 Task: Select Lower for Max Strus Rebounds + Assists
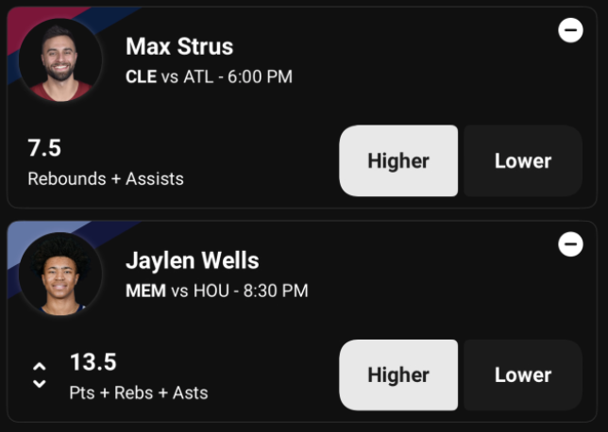click(x=523, y=160)
